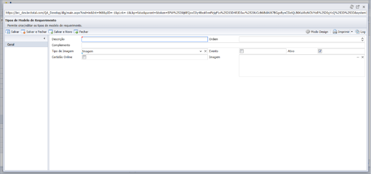
Task: Clear the Tipo de Imagem value
Action: (x=205, y=51)
